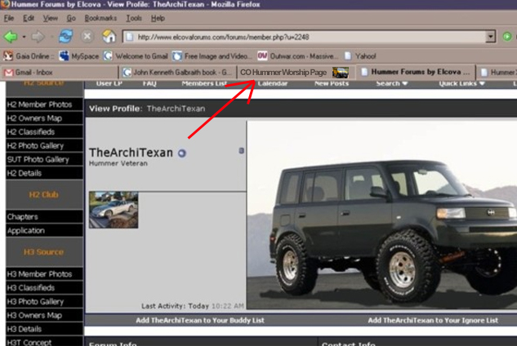The width and height of the screenshot is (517, 346).
Task: Open H2 Club Chapters link
Action: 44,217
